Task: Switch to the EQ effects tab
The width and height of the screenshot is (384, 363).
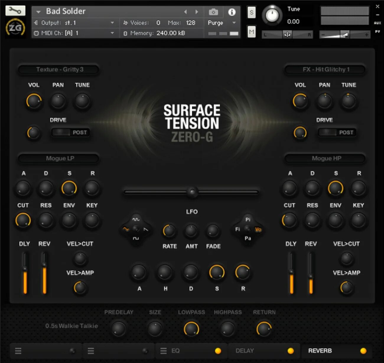Action: pos(191,351)
